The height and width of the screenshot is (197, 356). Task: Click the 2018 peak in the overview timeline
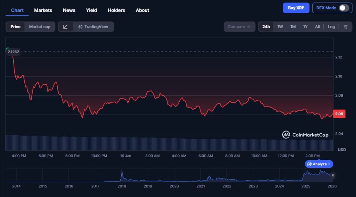(x=122, y=173)
